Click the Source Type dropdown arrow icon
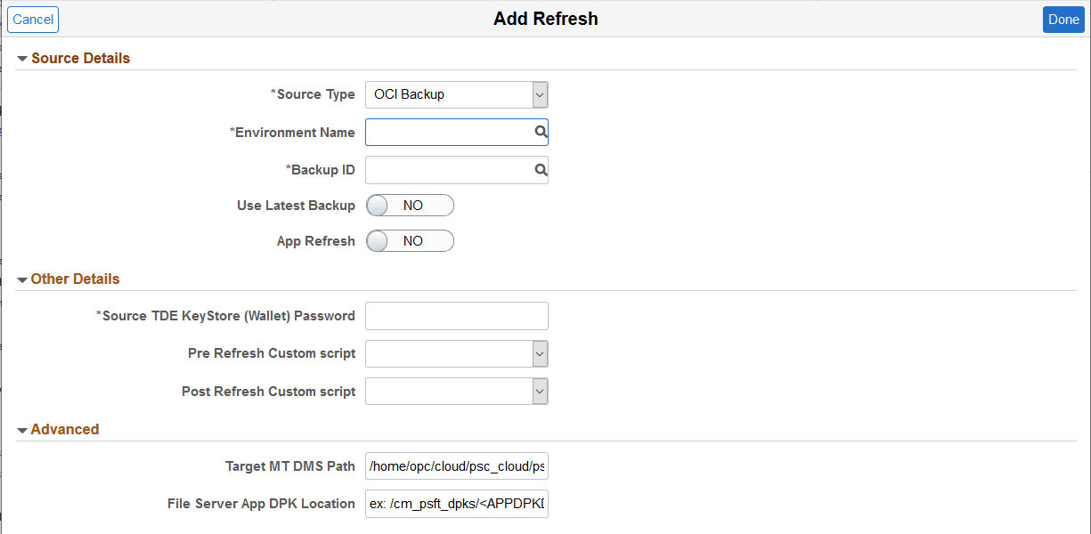The width and height of the screenshot is (1091, 534). click(x=539, y=94)
